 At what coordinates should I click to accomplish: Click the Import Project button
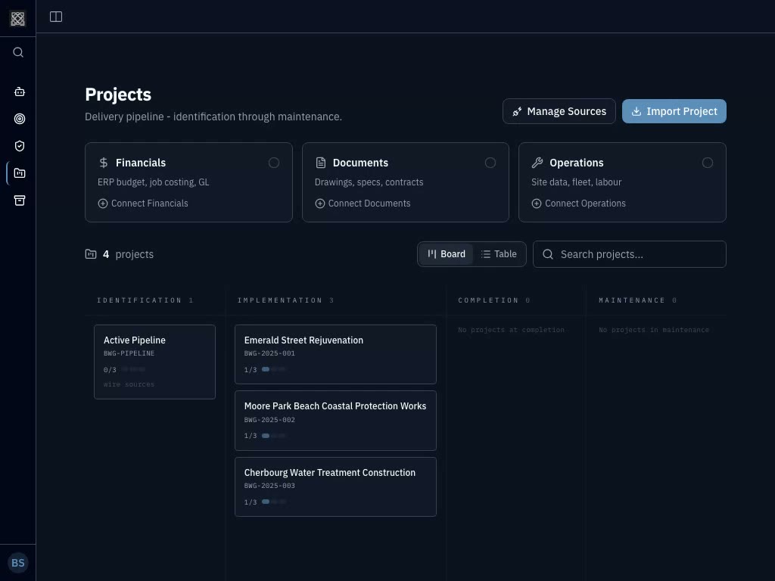[x=674, y=111]
